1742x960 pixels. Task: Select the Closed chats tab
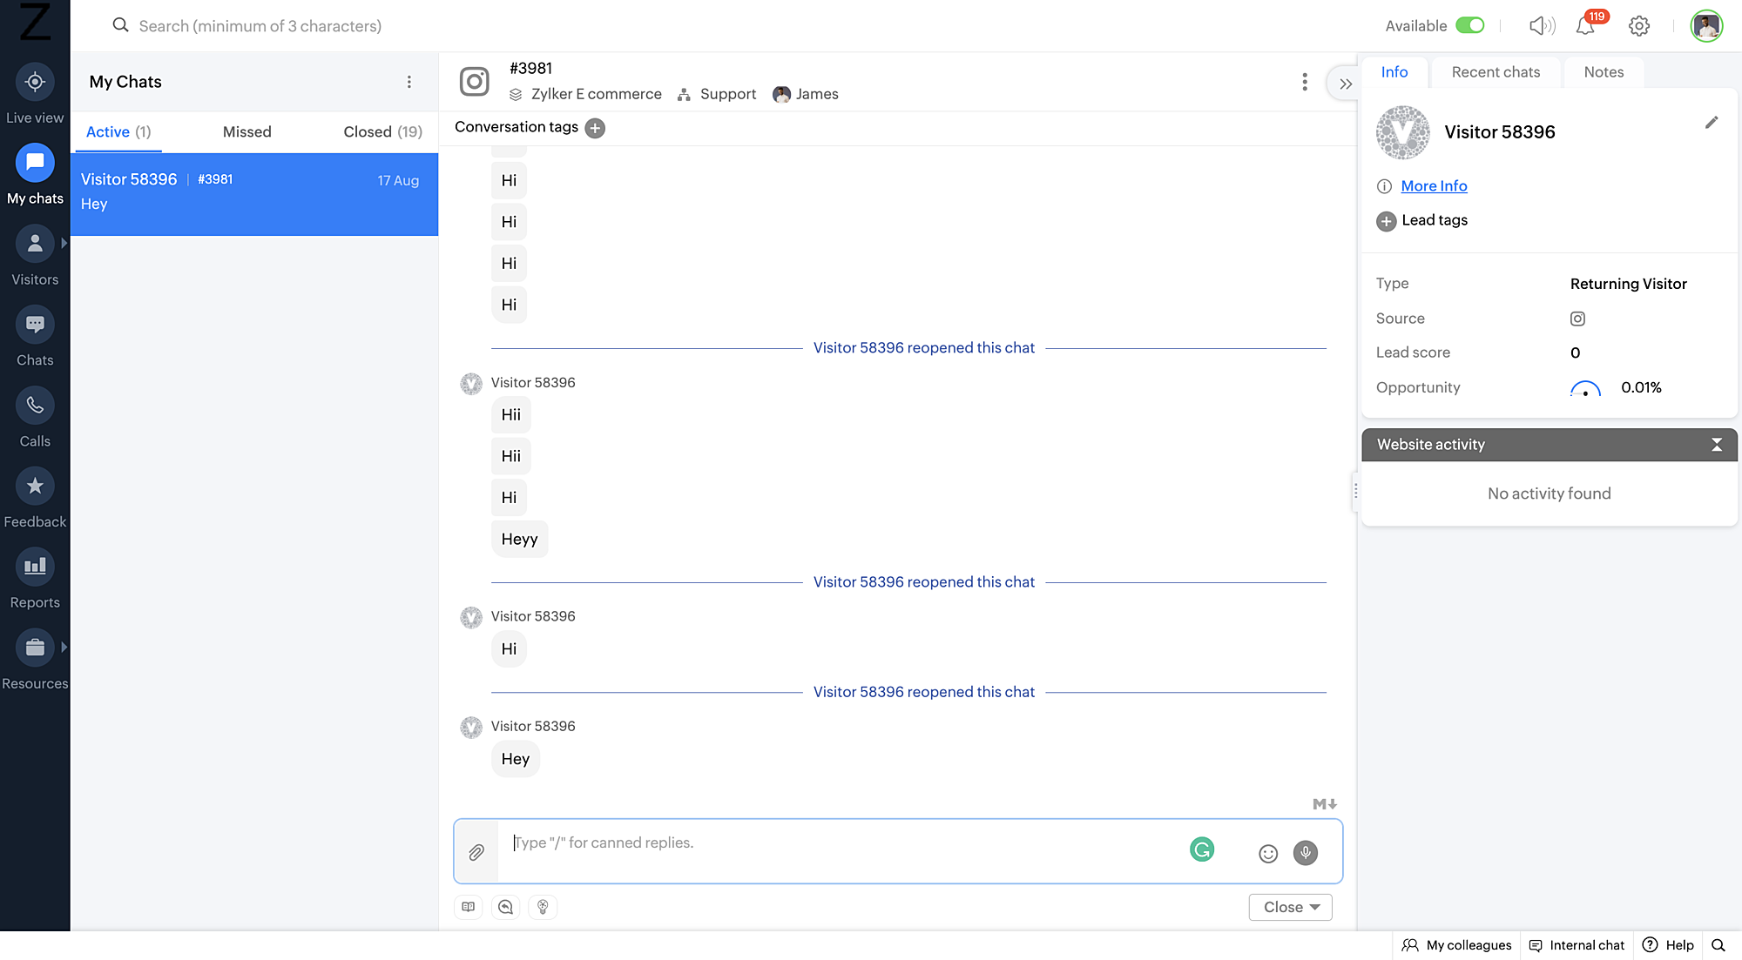pos(382,132)
